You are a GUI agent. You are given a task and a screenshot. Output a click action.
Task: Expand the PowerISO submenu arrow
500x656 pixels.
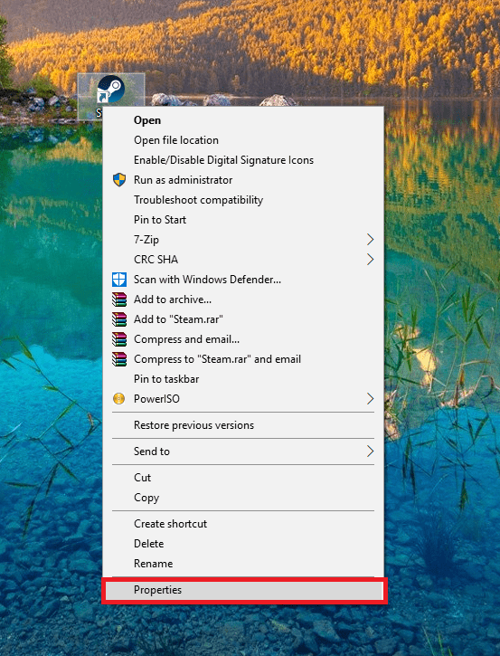point(370,399)
